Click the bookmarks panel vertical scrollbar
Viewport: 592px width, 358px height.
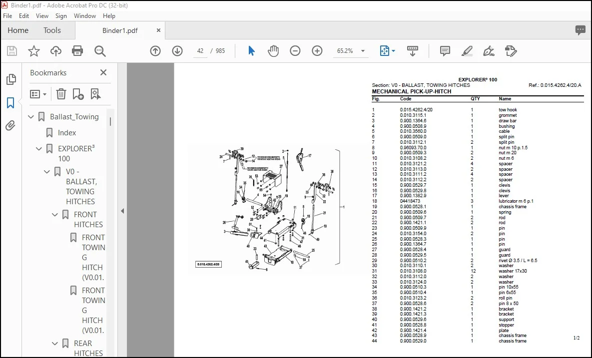(110, 121)
